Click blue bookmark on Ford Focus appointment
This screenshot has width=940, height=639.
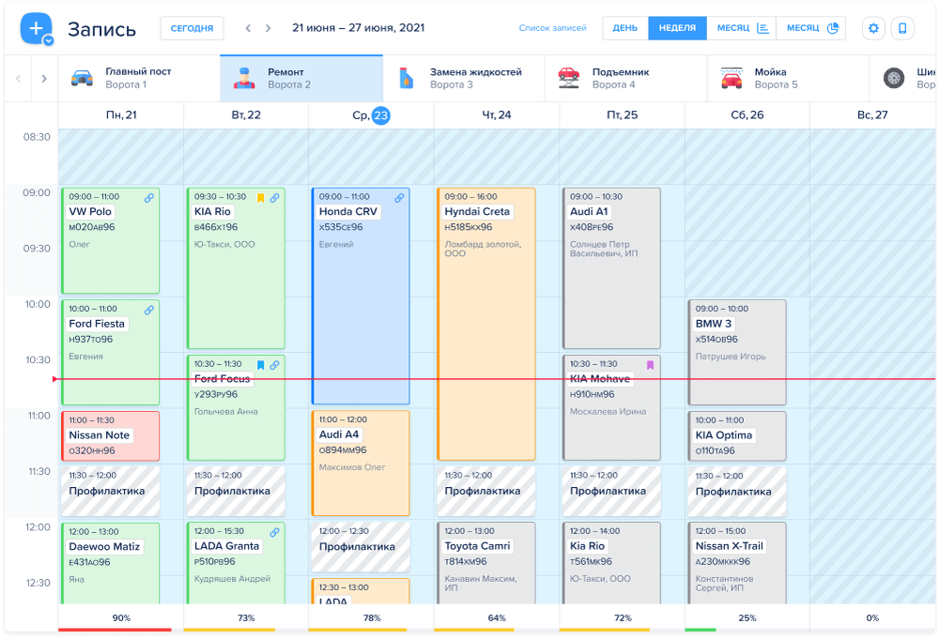[x=260, y=365]
